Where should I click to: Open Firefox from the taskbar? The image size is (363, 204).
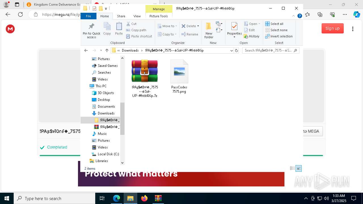coord(144,198)
